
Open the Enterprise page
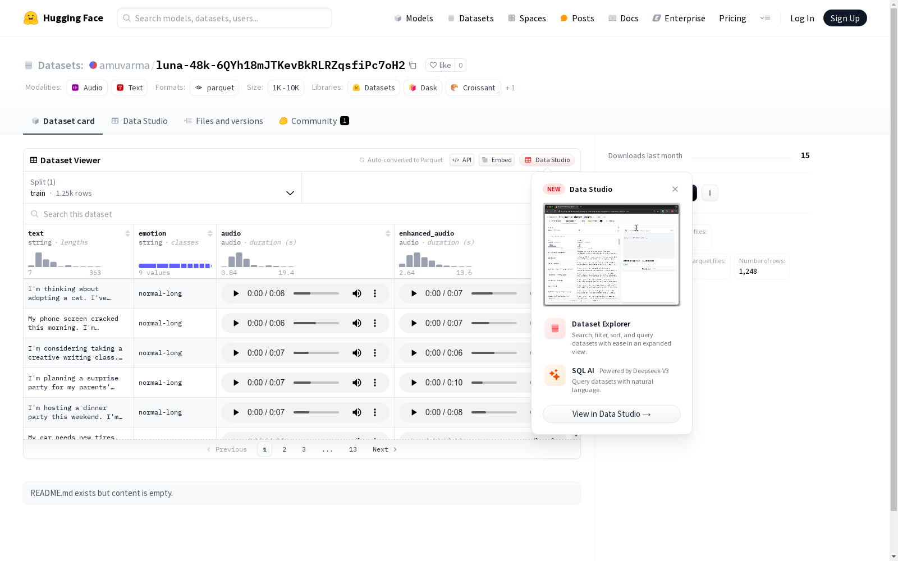point(679,18)
